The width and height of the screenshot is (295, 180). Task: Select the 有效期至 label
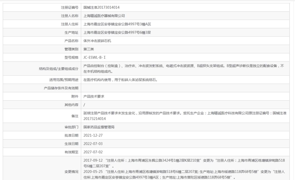[71, 152]
